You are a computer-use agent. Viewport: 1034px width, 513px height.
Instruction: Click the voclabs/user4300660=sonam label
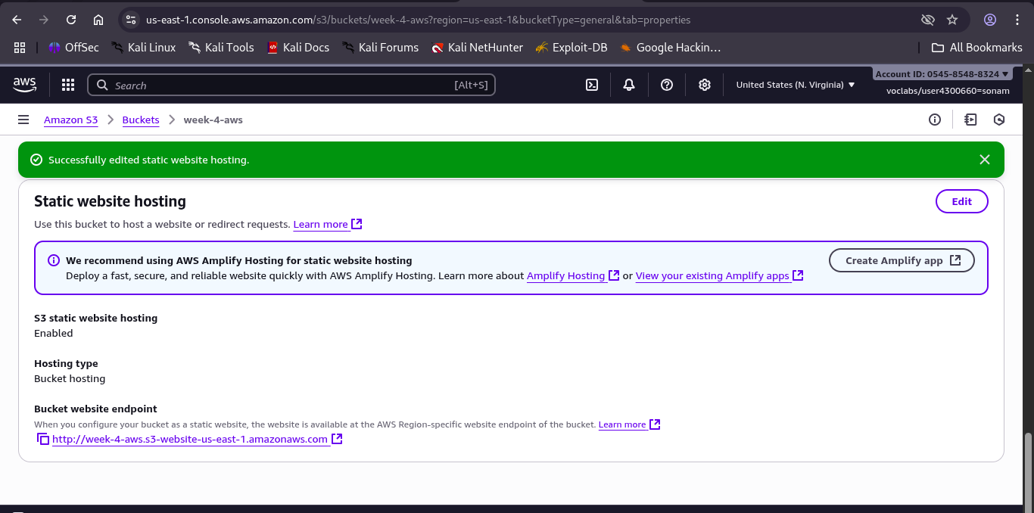point(948,91)
